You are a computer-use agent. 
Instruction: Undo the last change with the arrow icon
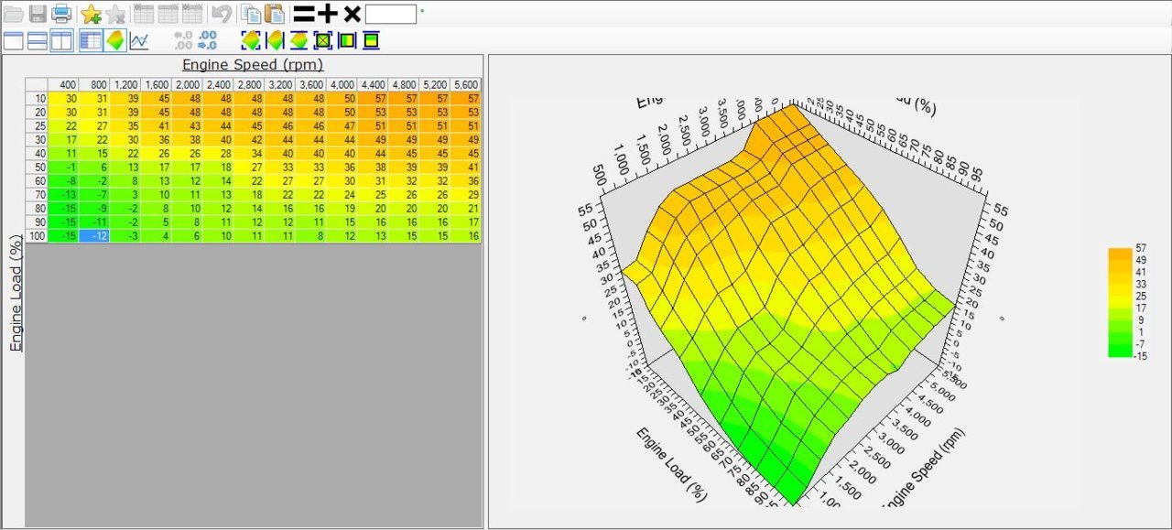pyautogui.click(x=221, y=14)
